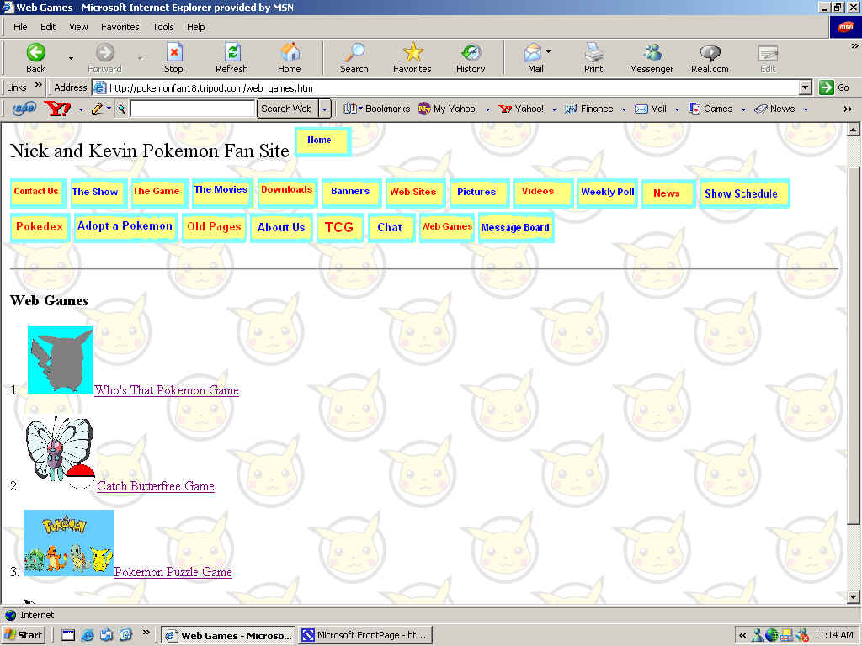Screen dimensions: 862x646
Task: Open the Favorites star icon
Action: point(412,53)
